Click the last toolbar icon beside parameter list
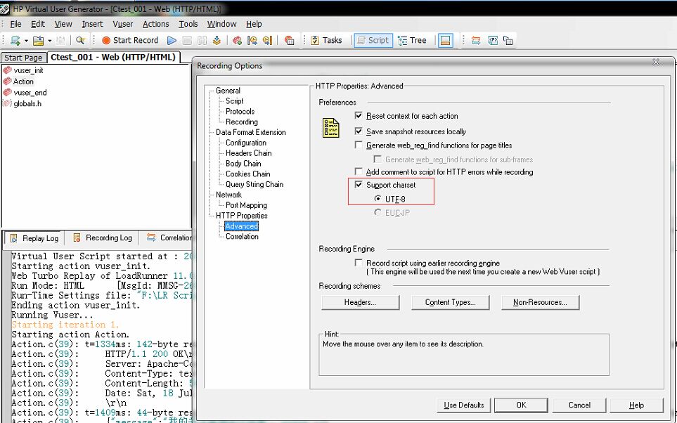Image resolution: width=677 pixels, height=423 pixels. coord(508,41)
